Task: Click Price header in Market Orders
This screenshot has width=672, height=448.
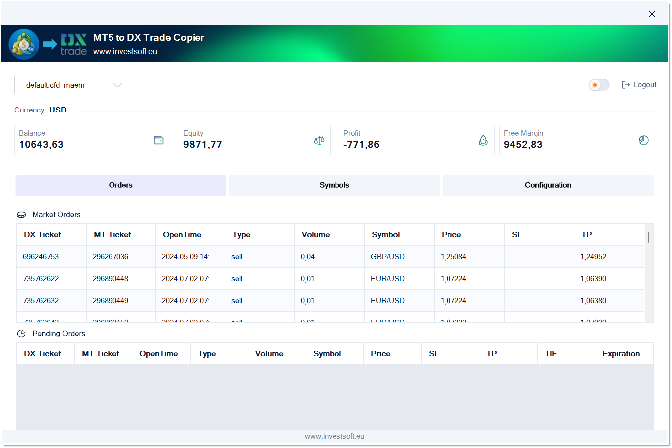Action: (469, 235)
